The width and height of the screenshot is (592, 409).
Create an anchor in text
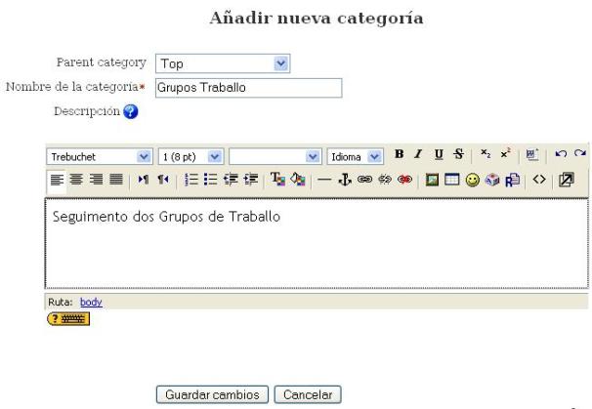(345, 180)
